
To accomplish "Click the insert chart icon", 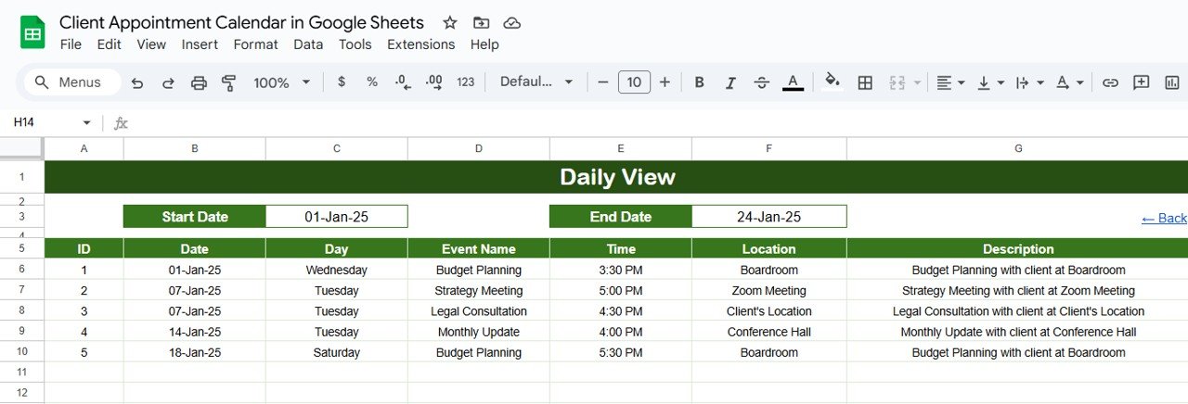I will [1173, 82].
